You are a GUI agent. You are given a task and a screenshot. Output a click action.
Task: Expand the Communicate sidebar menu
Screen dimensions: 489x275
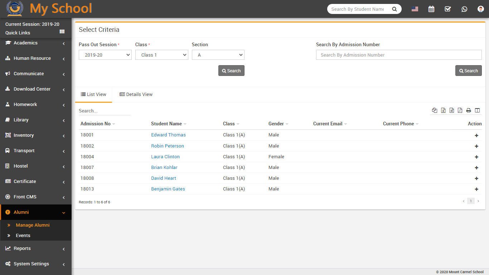[x=36, y=74]
